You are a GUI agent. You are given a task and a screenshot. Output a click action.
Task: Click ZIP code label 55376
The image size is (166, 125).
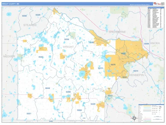tap(113, 65)
